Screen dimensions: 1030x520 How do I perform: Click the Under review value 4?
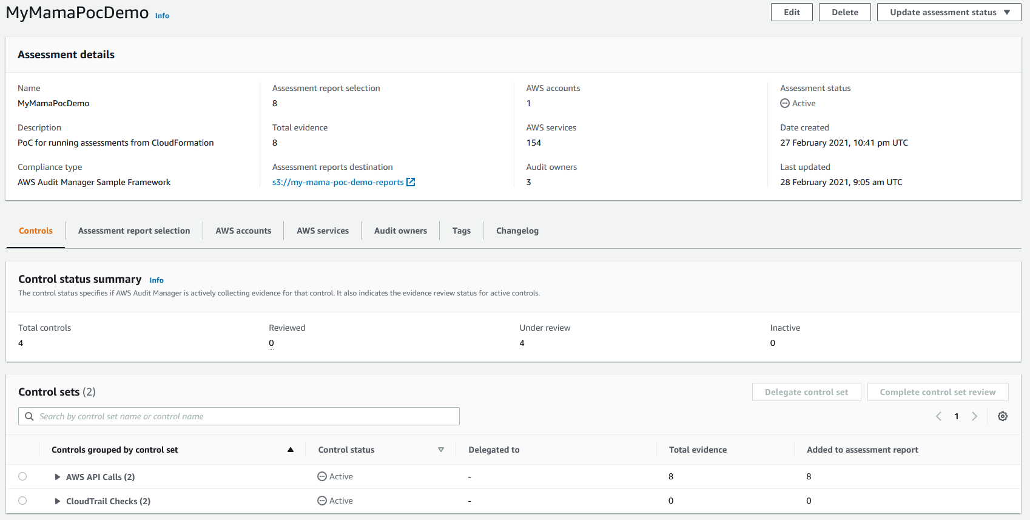522,343
